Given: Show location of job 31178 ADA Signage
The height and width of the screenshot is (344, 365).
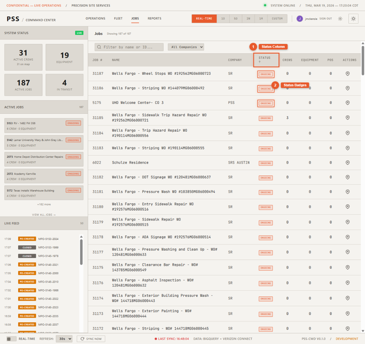Looking at the screenshot, I should click(x=348, y=237).
